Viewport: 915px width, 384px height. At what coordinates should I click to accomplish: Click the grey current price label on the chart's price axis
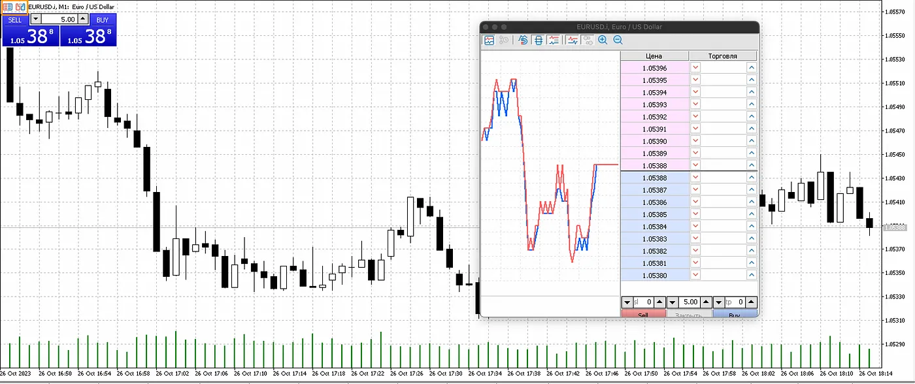coord(895,227)
